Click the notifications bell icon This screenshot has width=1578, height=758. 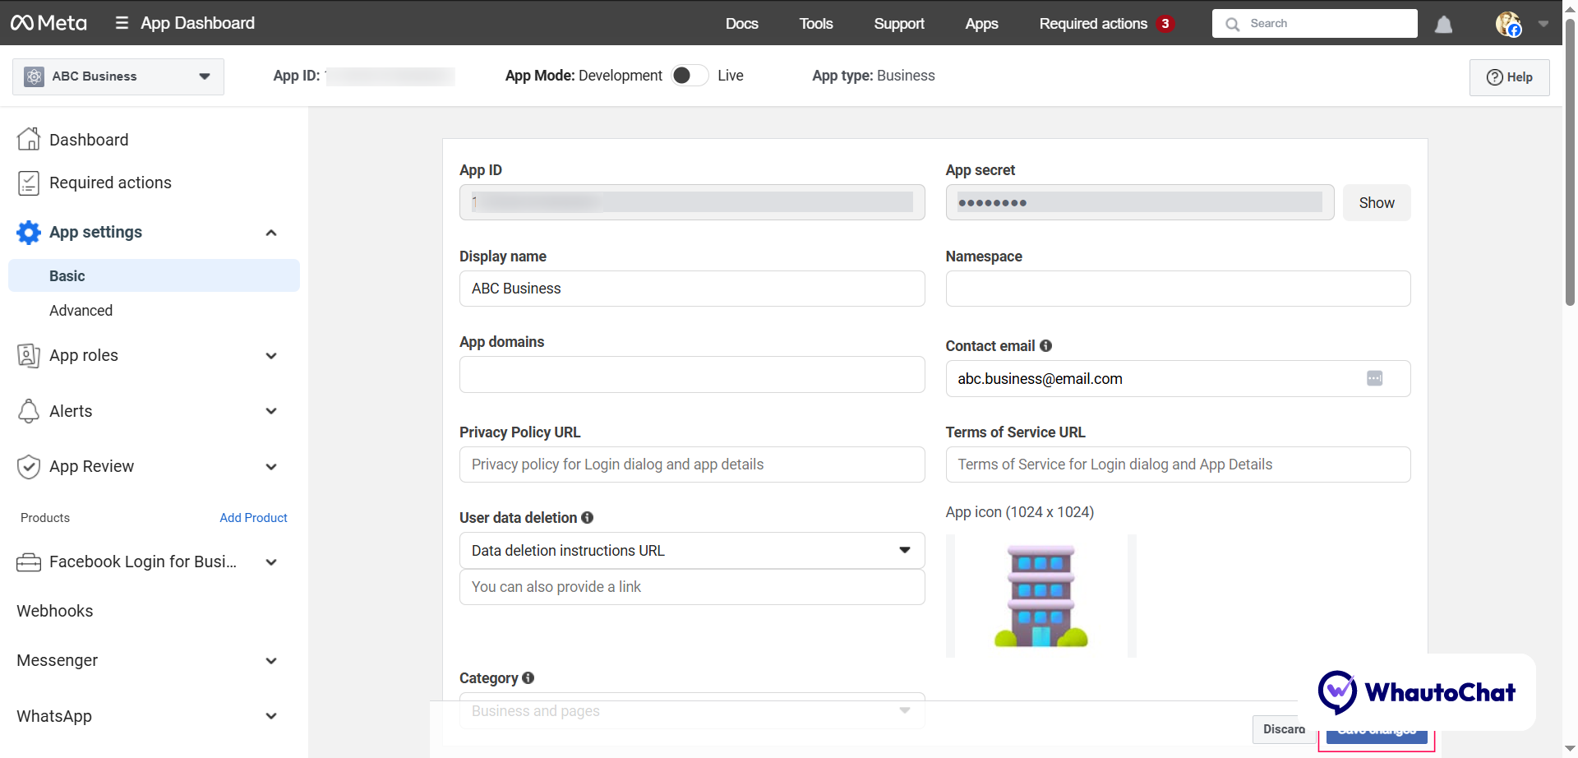coord(1443,25)
